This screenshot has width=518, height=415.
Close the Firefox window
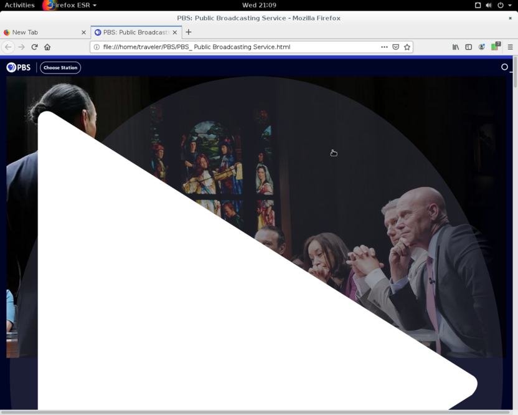[510, 18]
